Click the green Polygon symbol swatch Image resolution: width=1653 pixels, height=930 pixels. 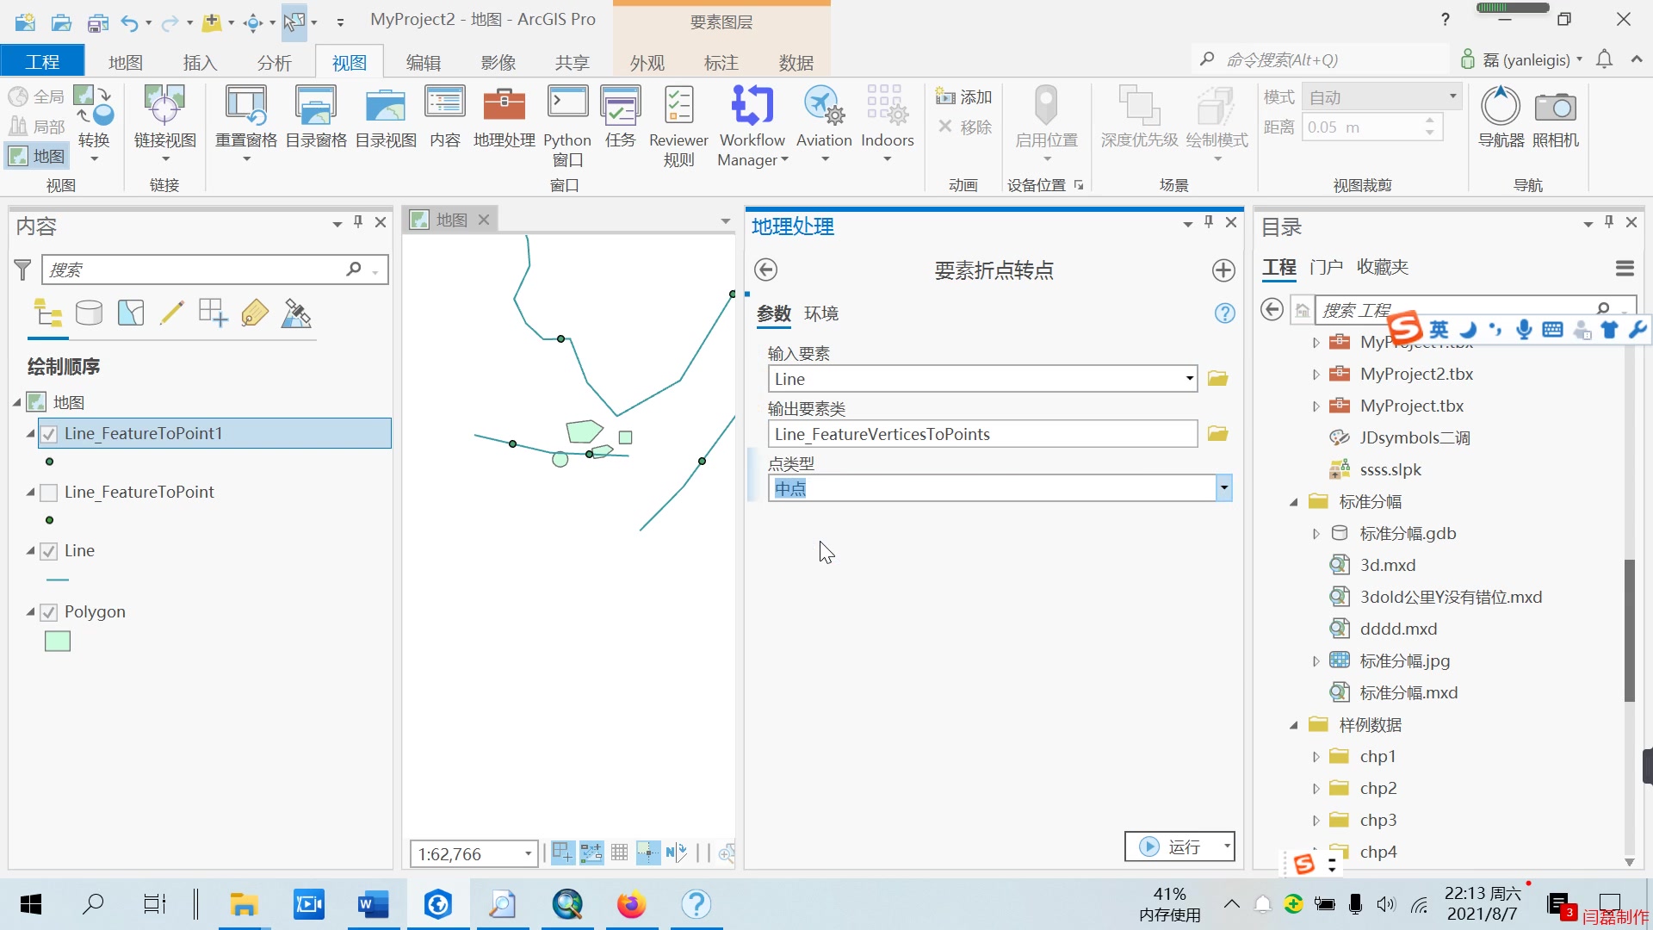[56, 641]
